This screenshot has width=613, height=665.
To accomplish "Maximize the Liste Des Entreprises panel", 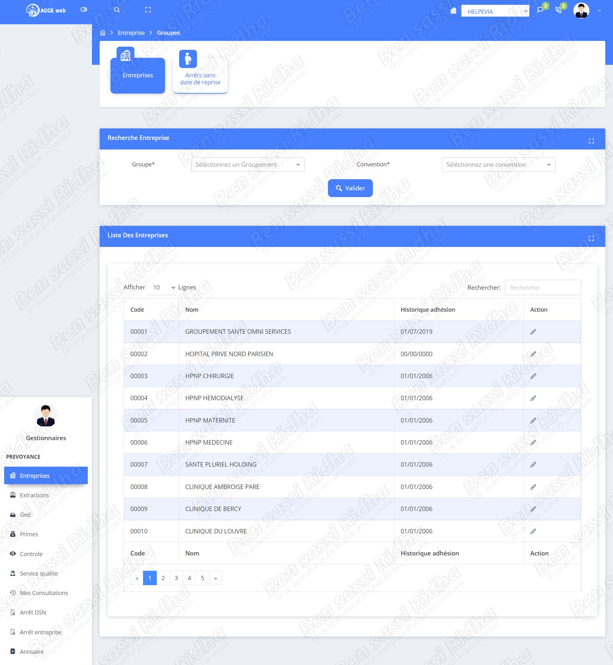I will coord(591,238).
